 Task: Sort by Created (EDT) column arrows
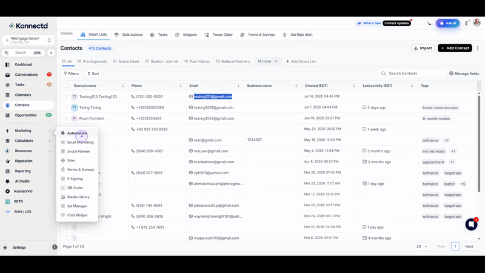354,86
